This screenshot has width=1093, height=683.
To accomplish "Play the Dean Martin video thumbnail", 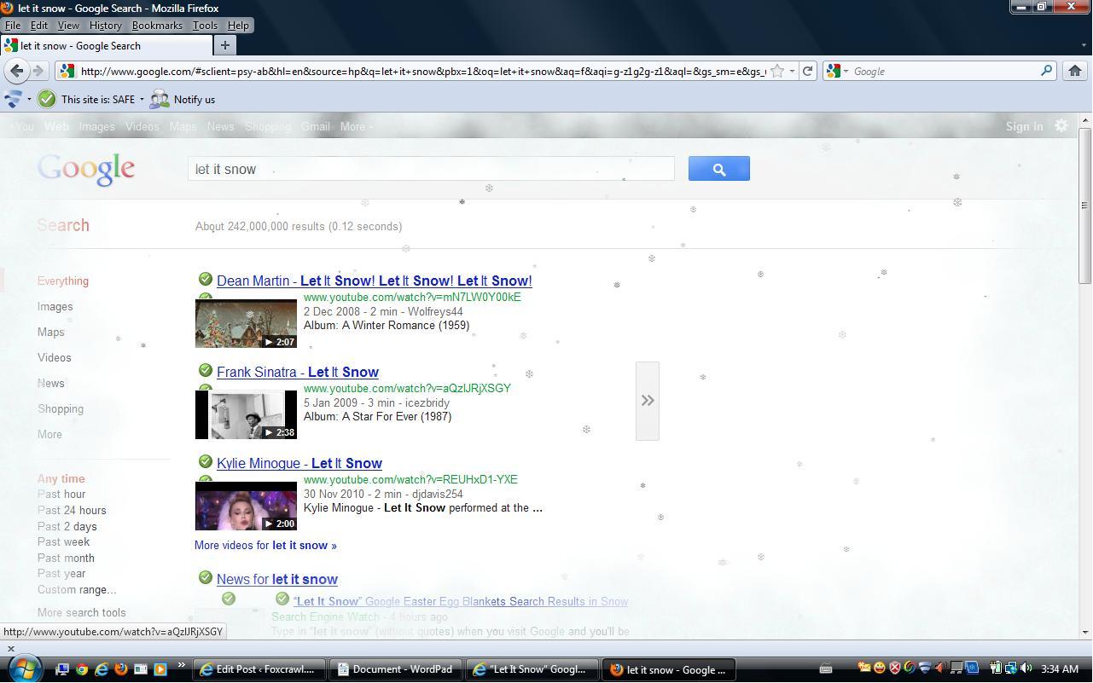I will click(x=246, y=323).
